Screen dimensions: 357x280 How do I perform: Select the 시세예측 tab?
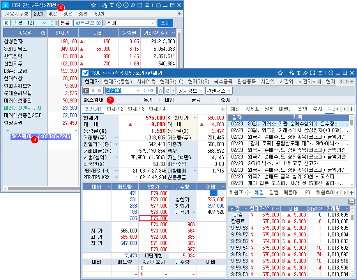(146, 81)
